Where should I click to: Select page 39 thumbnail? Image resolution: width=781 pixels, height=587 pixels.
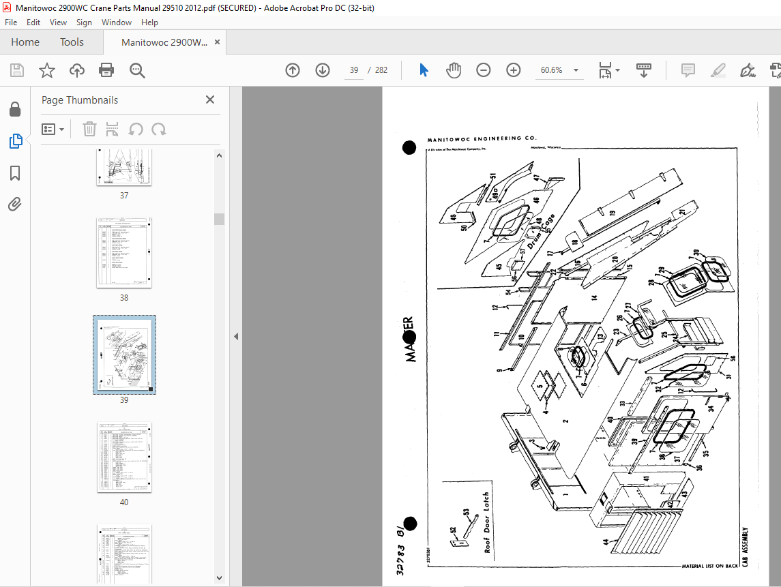(x=125, y=355)
